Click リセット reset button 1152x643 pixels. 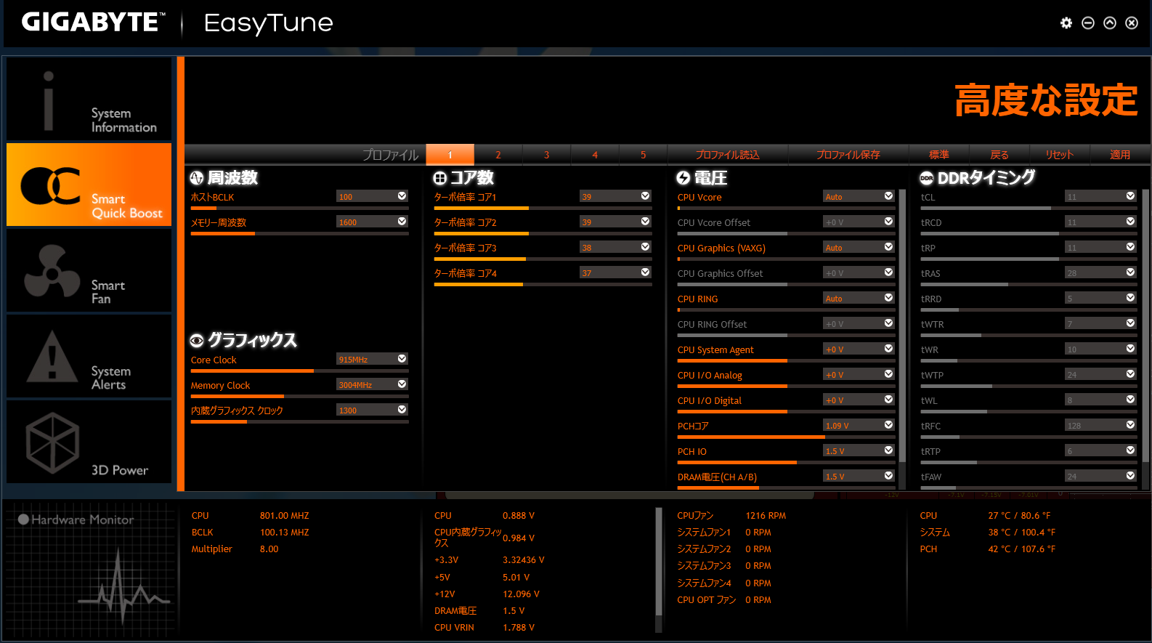pos(1060,155)
